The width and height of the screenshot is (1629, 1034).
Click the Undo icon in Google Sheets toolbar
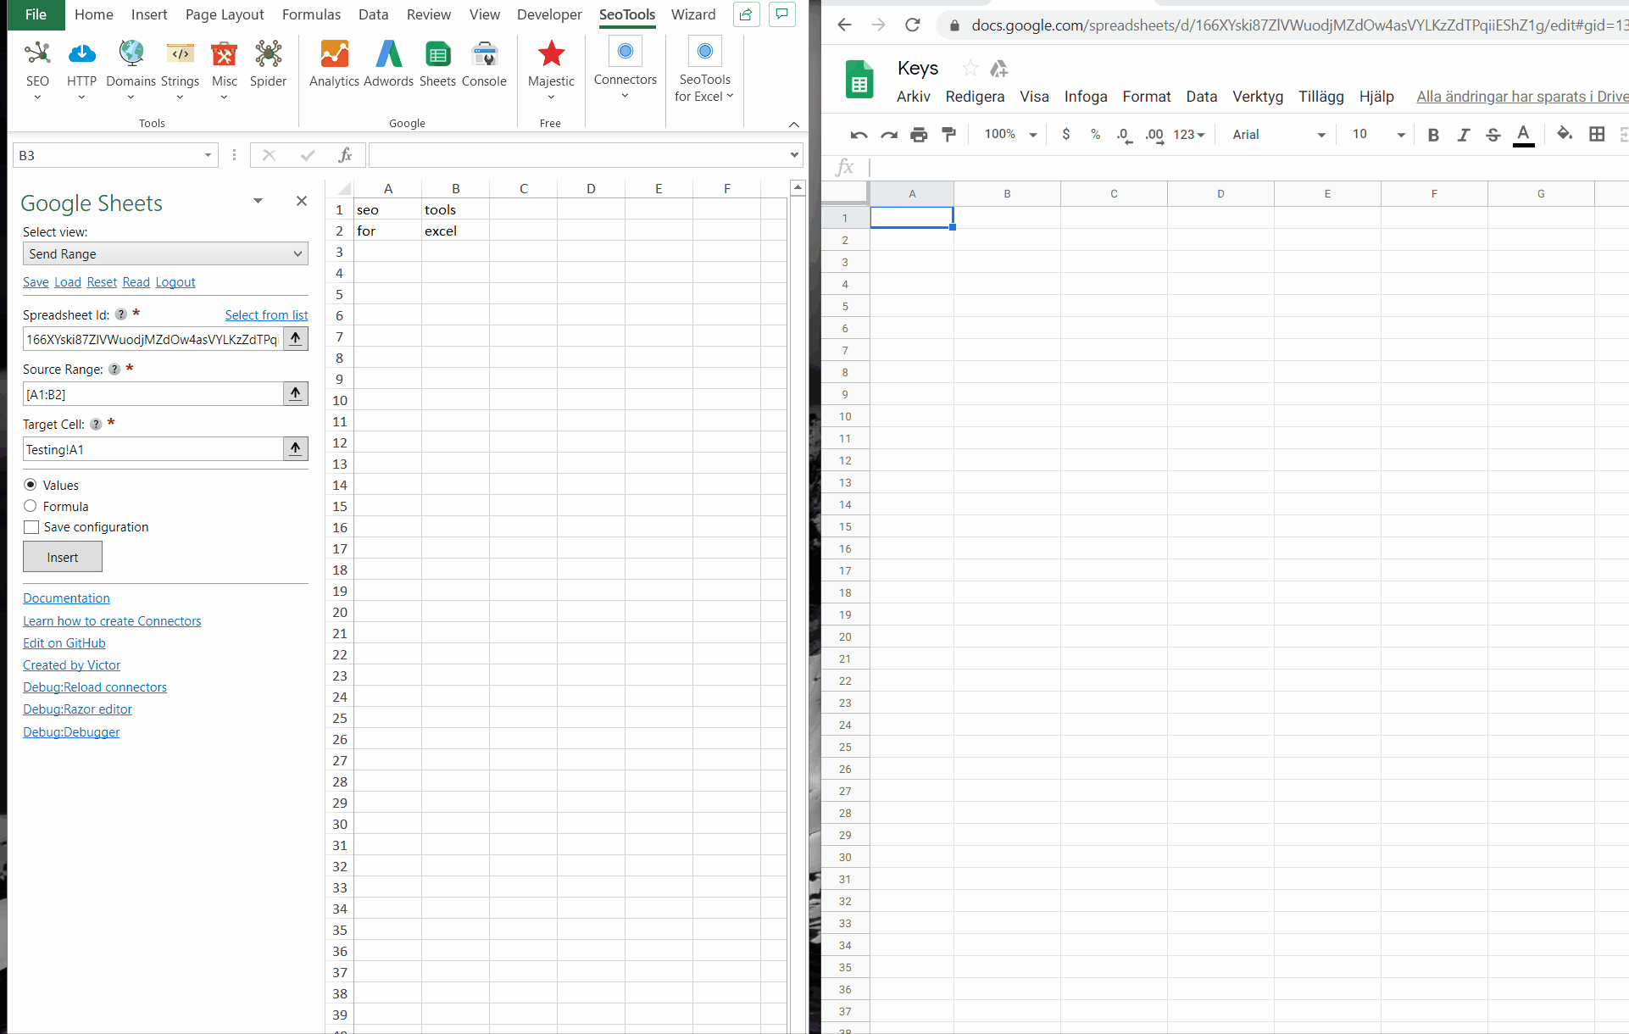(855, 134)
